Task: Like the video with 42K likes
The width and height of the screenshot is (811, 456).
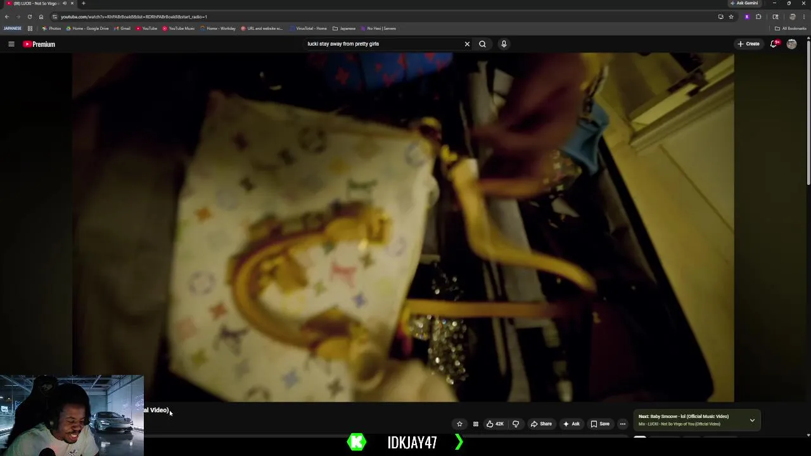Action: click(x=495, y=424)
